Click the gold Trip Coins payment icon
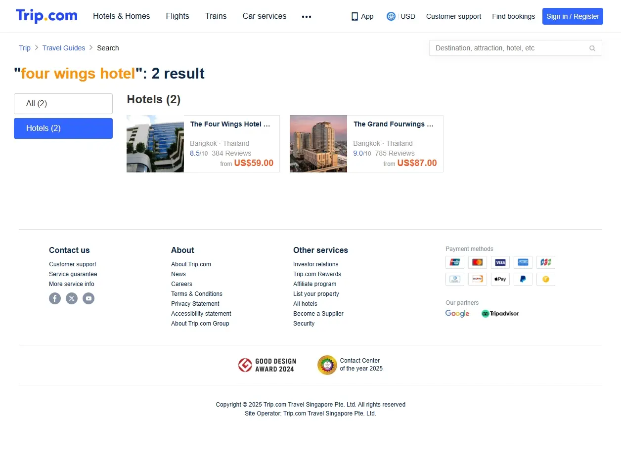The height and width of the screenshot is (455, 621). click(x=546, y=279)
